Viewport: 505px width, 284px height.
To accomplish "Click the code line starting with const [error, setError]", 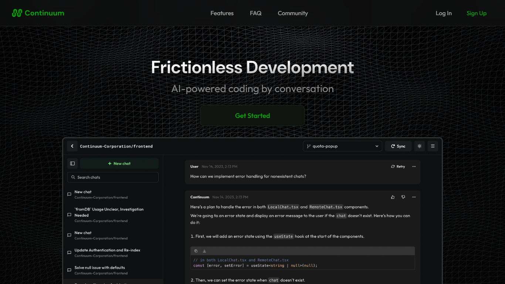I will [255, 266].
